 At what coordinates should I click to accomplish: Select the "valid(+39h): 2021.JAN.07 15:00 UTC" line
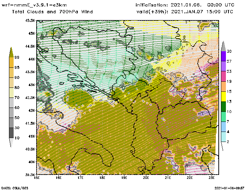[x=185, y=12]
